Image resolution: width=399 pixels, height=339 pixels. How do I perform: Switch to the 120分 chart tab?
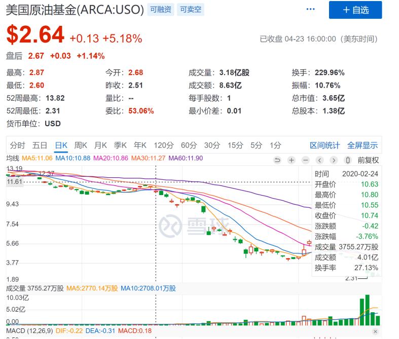tap(164, 145)
